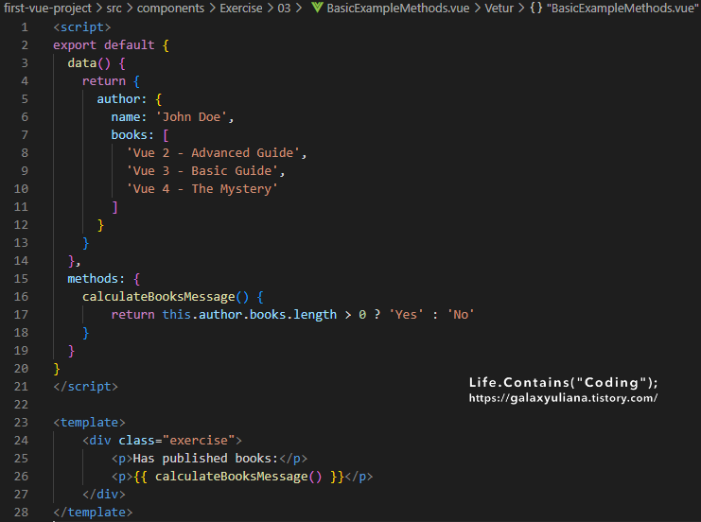Image resolution: width=701 pixels, height=522 pixels.
Task: Click the 'methods:' property on line 15
Action: (x=96, y=278)
